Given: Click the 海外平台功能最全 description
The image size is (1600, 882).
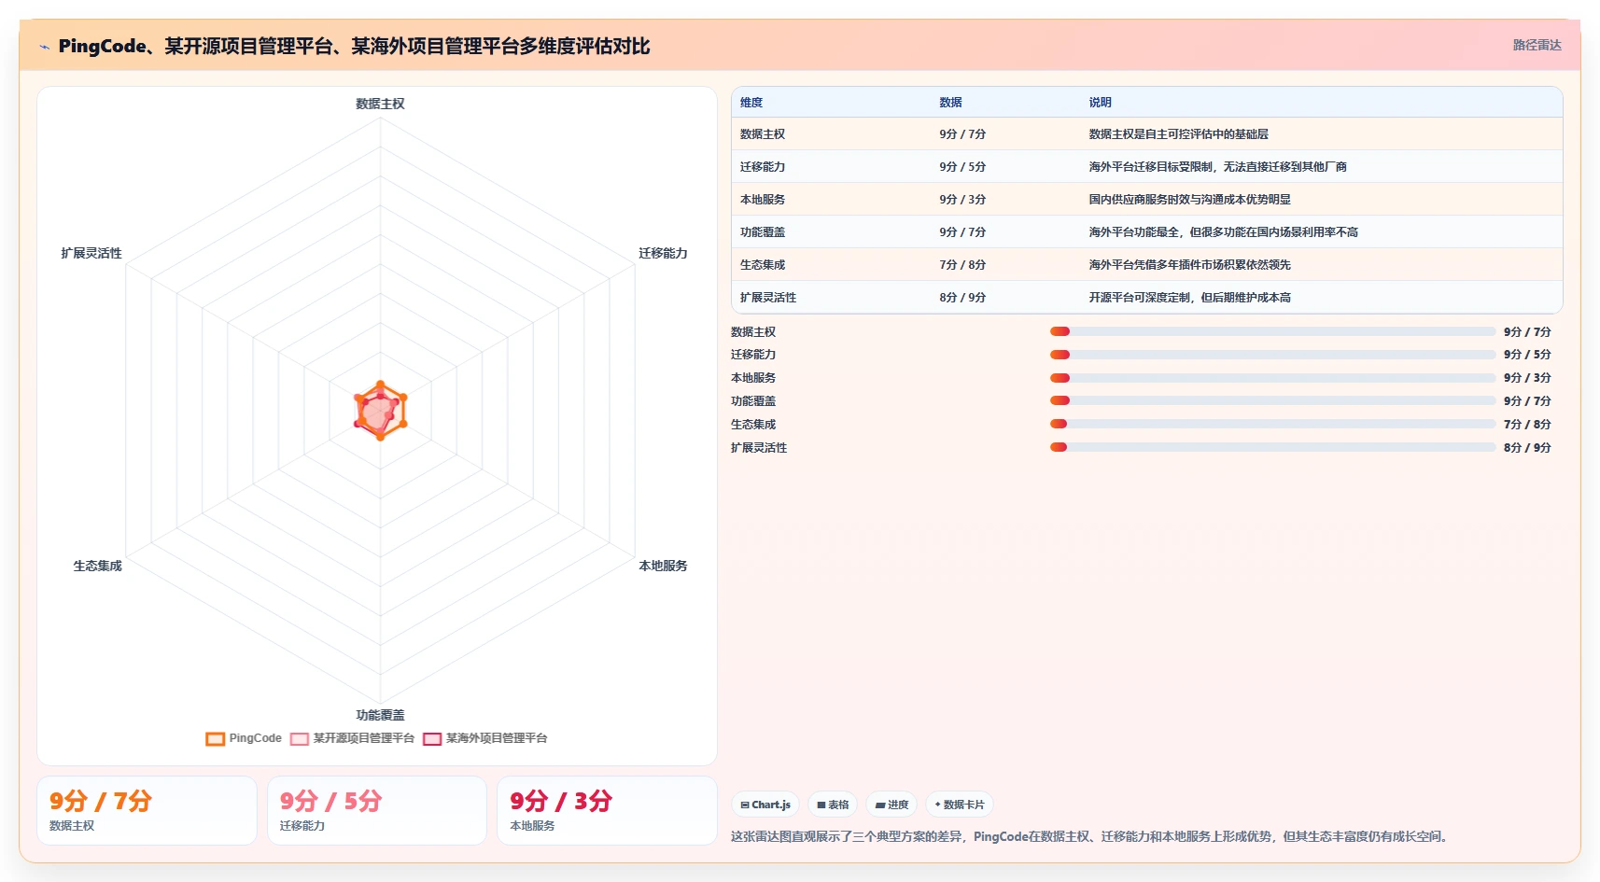Looking at the screenshot, I should [1223, 232].
